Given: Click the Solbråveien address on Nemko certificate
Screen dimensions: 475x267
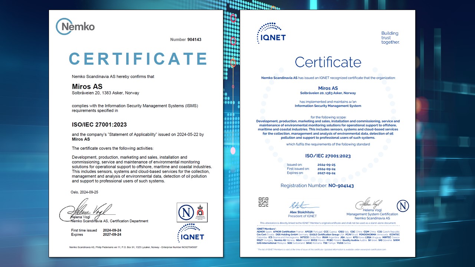Looking at the screenshot, I should 105,93.
